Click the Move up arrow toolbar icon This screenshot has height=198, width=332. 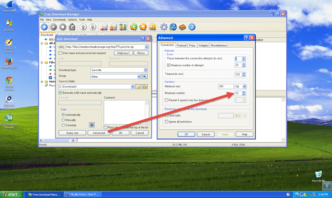[83, 27]
